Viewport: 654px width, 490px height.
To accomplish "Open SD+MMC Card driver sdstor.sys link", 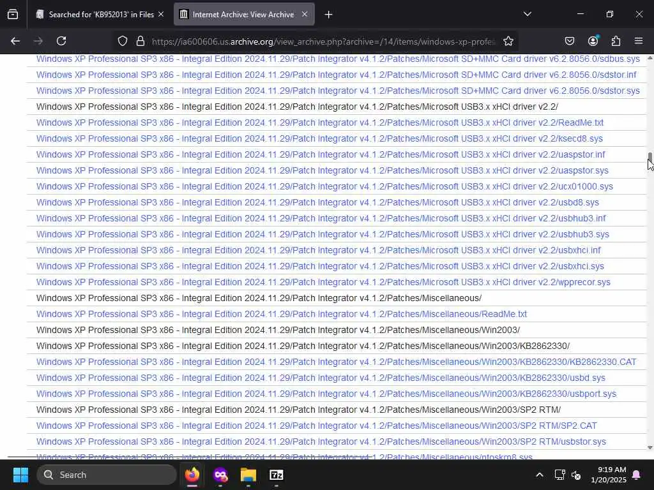I will click(x=338, y=91).
